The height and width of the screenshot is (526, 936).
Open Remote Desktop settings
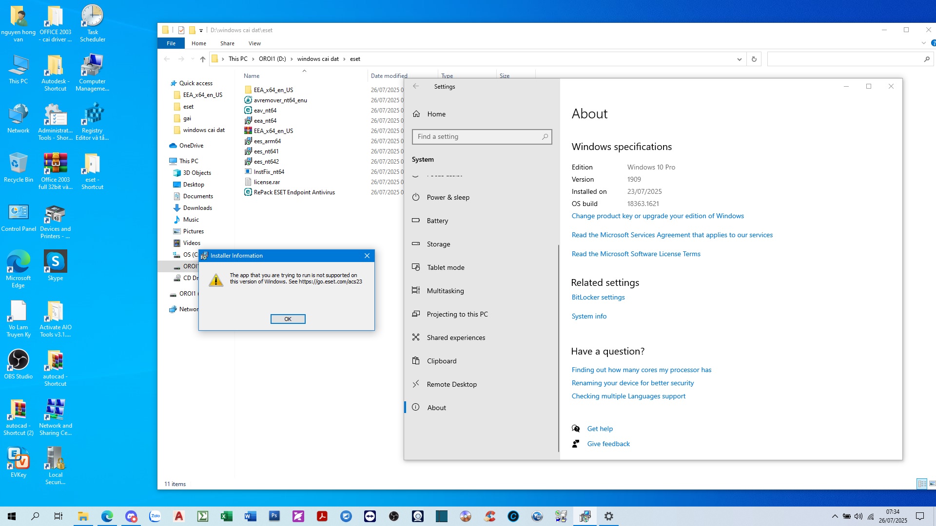pos(451,384)
